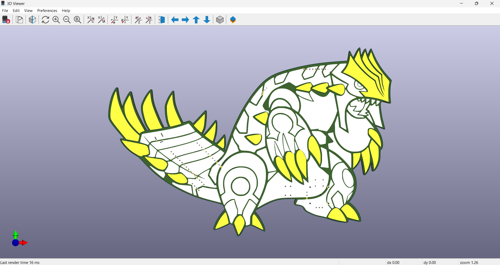Toggle the cross-section cube view icon
The image size is (500, 265).
(x=33, y=20)
